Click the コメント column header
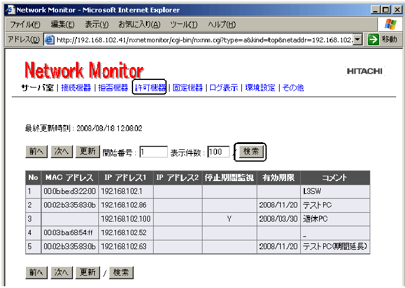The width and height of the screenshot is (405, 288). [x=335, y=178]
